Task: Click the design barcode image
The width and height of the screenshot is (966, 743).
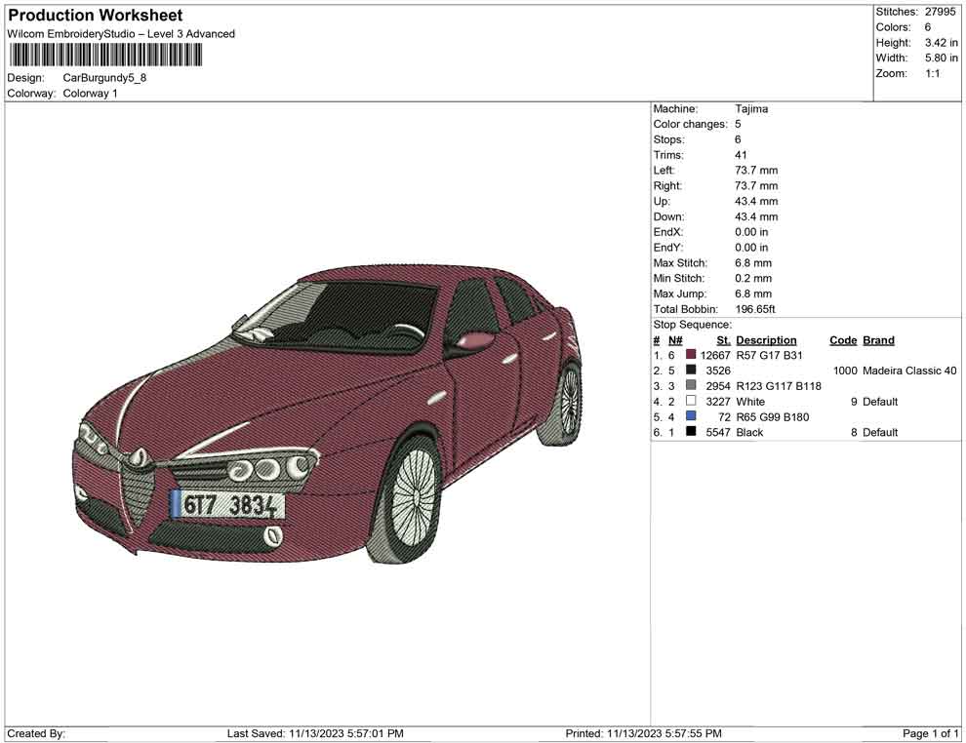Action: click(x=104, y=56)
